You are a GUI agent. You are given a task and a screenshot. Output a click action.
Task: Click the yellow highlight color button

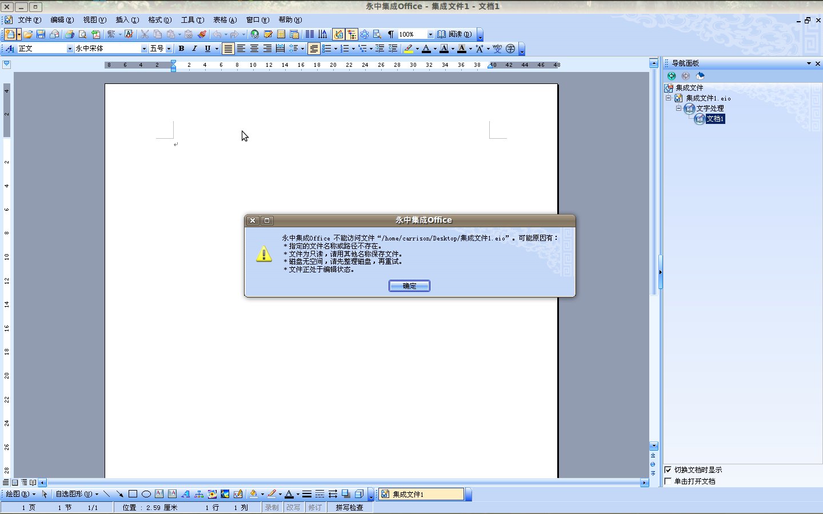(408, 49)
